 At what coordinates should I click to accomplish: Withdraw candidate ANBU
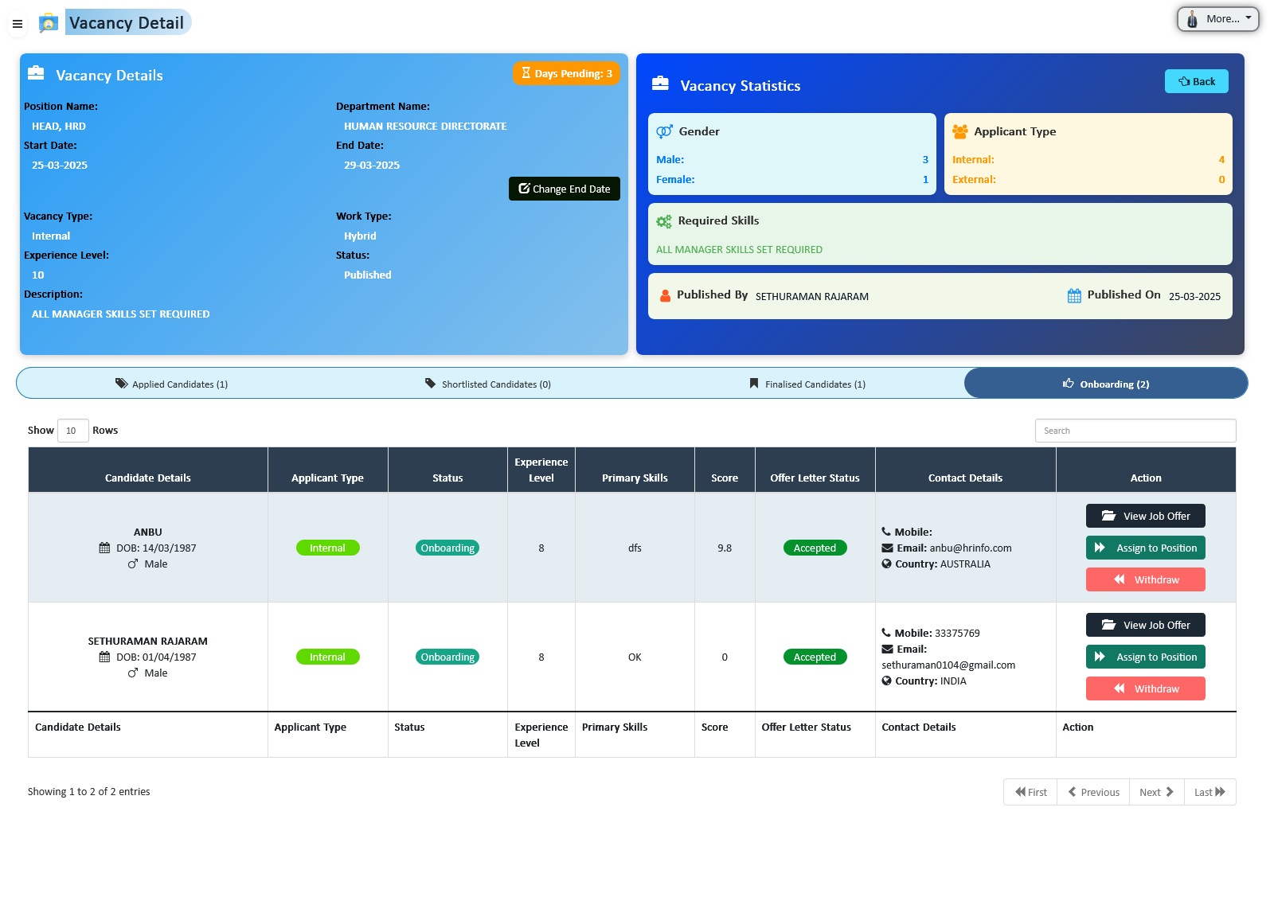pos(1145,579)
